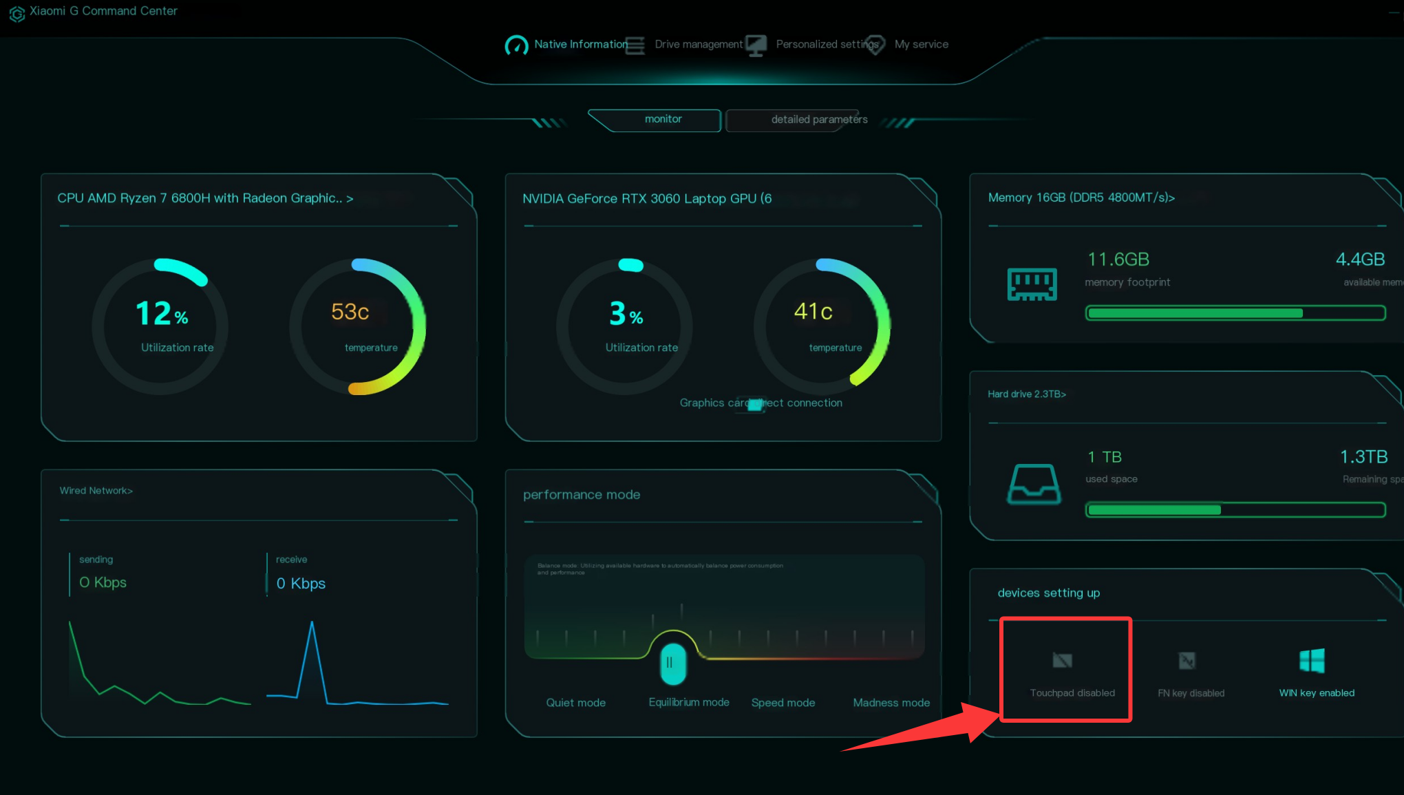Click the receive 0 Kbps value
The height and width of the screenshot is (795, 1404).
pos(301,584)
